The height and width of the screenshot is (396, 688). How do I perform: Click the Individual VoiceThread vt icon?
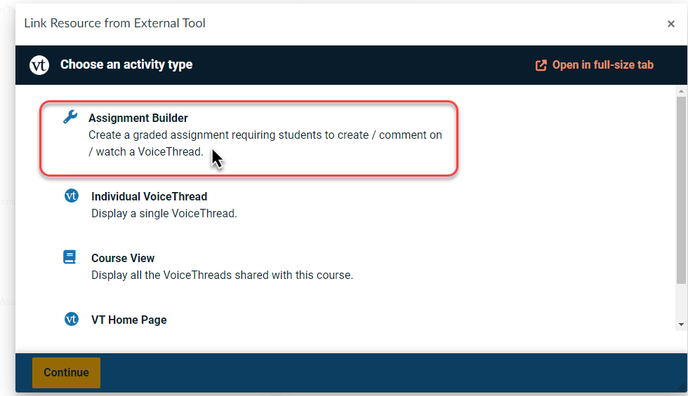point(72,196)
